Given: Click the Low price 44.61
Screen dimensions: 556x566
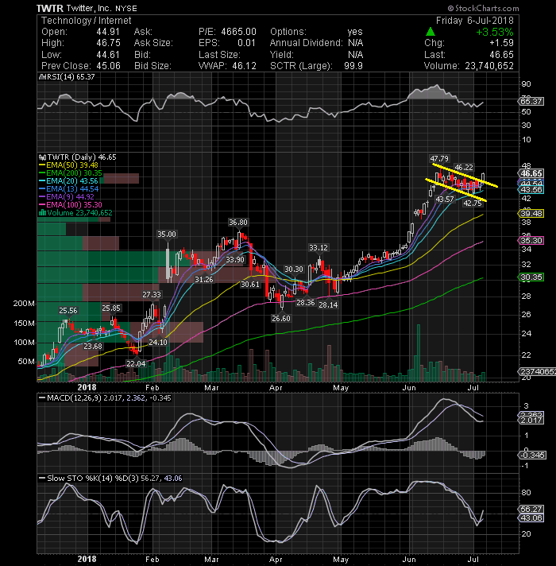Looking at the screenshot, I should [x=108, y=55].
